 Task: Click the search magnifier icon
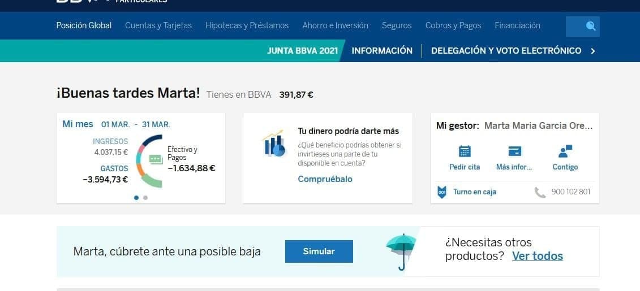pyautogui.click(x=591, y=26)
